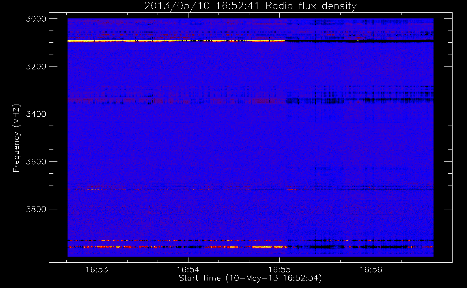The height and width of the screenshot is (288, 467).
Task: Click the 16:54 time axis label
Action: click(x=188, y=270)
